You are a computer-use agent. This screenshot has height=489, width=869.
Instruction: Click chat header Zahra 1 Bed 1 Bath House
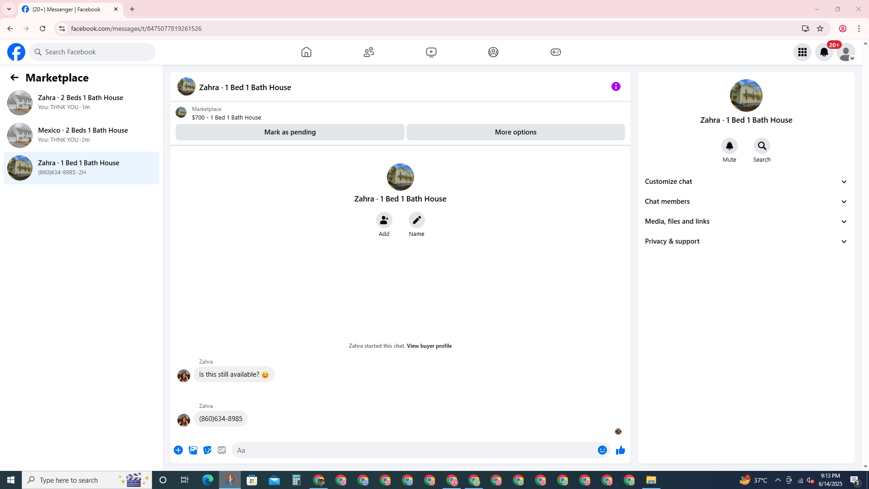pos(245,87)
